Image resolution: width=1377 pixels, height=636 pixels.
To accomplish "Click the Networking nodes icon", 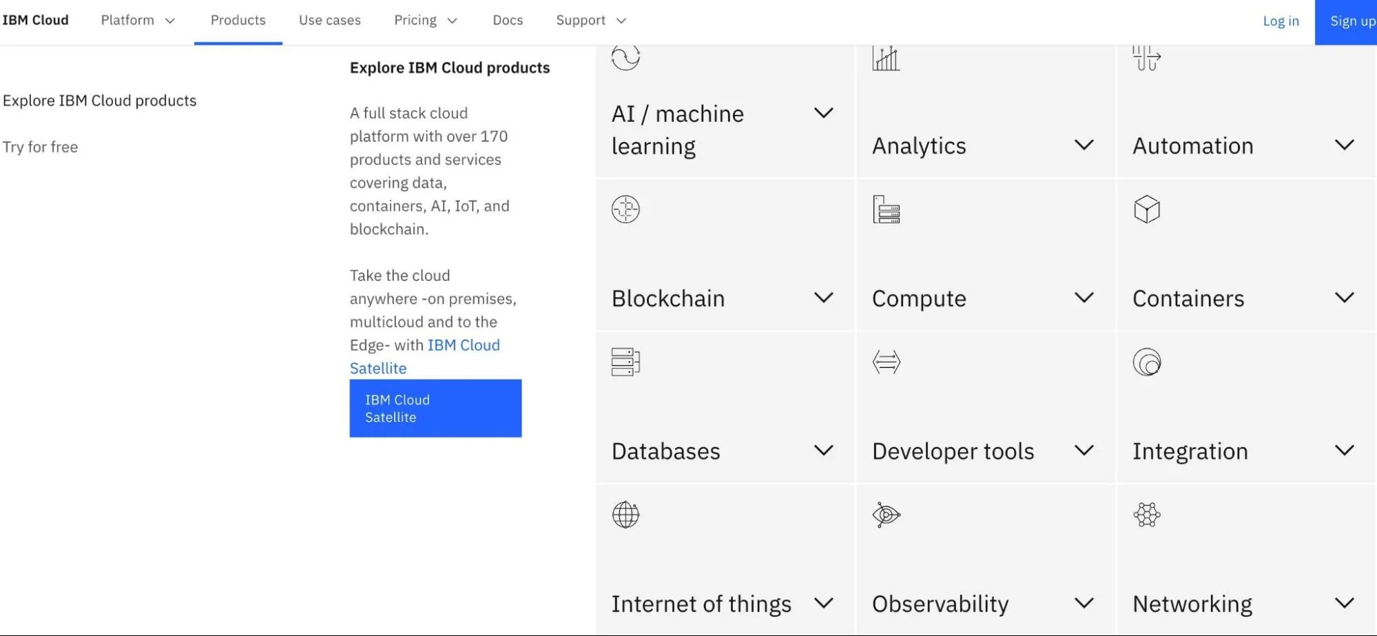I will tap(1147, 515).
